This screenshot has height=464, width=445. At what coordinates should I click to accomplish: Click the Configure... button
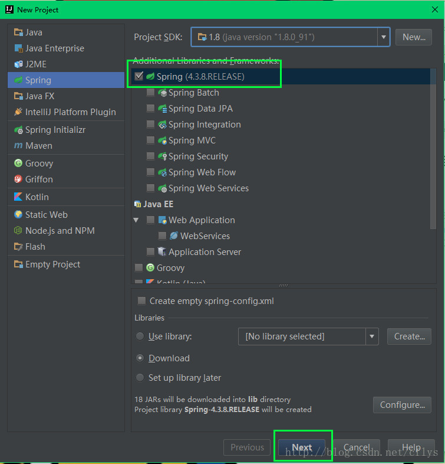point(402,405)
